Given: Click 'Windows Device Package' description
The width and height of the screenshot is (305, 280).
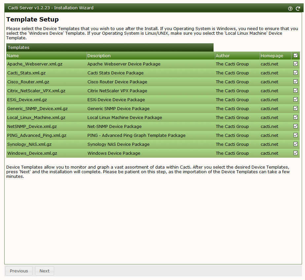Looking at the screenshot, I should pyautogui.click(x=114, y=153).
